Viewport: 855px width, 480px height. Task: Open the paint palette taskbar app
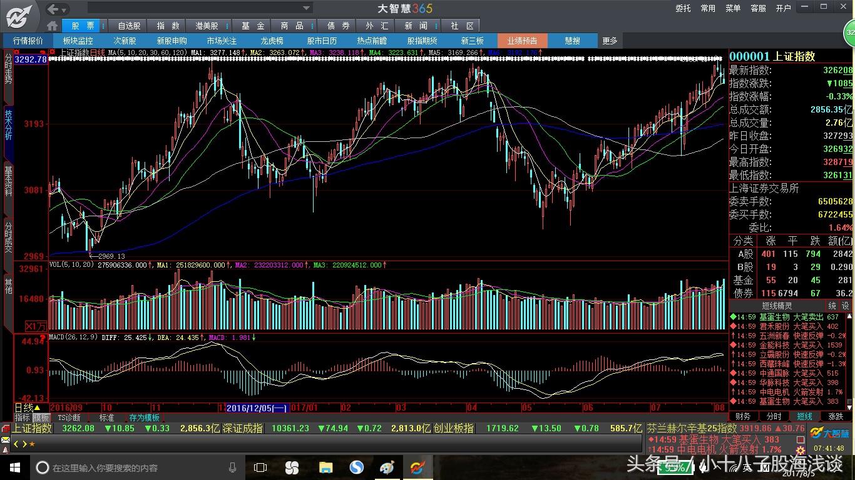pos(387,467)
